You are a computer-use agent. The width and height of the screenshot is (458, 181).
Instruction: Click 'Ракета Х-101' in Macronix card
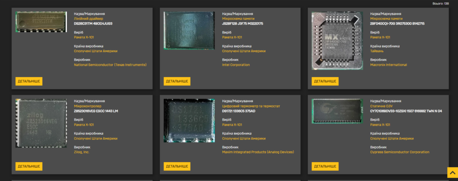tap(380, 37)
